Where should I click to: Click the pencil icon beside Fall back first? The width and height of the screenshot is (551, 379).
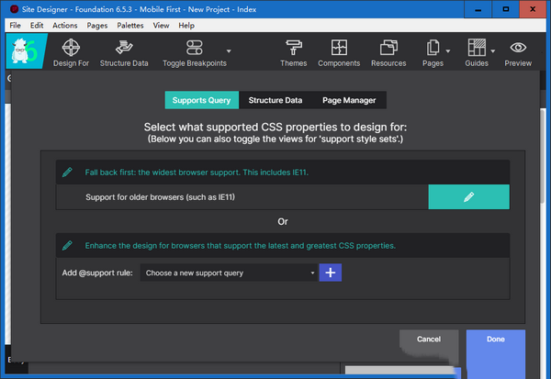pyautogui.click(x=67, y=173)
